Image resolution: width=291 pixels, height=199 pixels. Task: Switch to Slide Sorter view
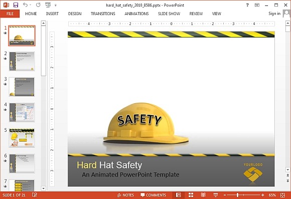coord(191,195)
